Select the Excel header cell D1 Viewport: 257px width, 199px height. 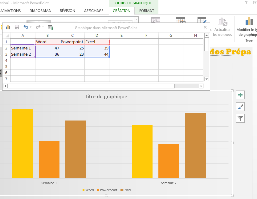tap(97, 42)
